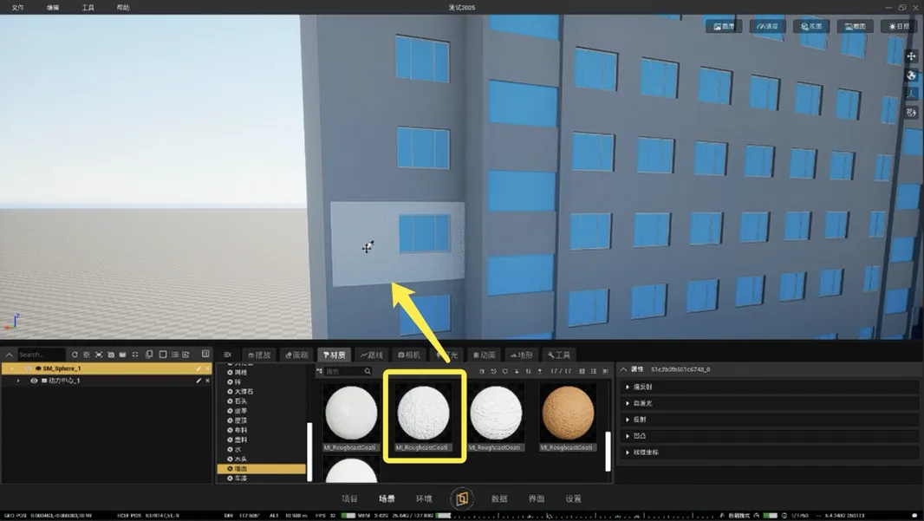Viewport: 924px width, 521px height.
Task: Switch to the 动画 tab
Action: (x=484, y=355)
